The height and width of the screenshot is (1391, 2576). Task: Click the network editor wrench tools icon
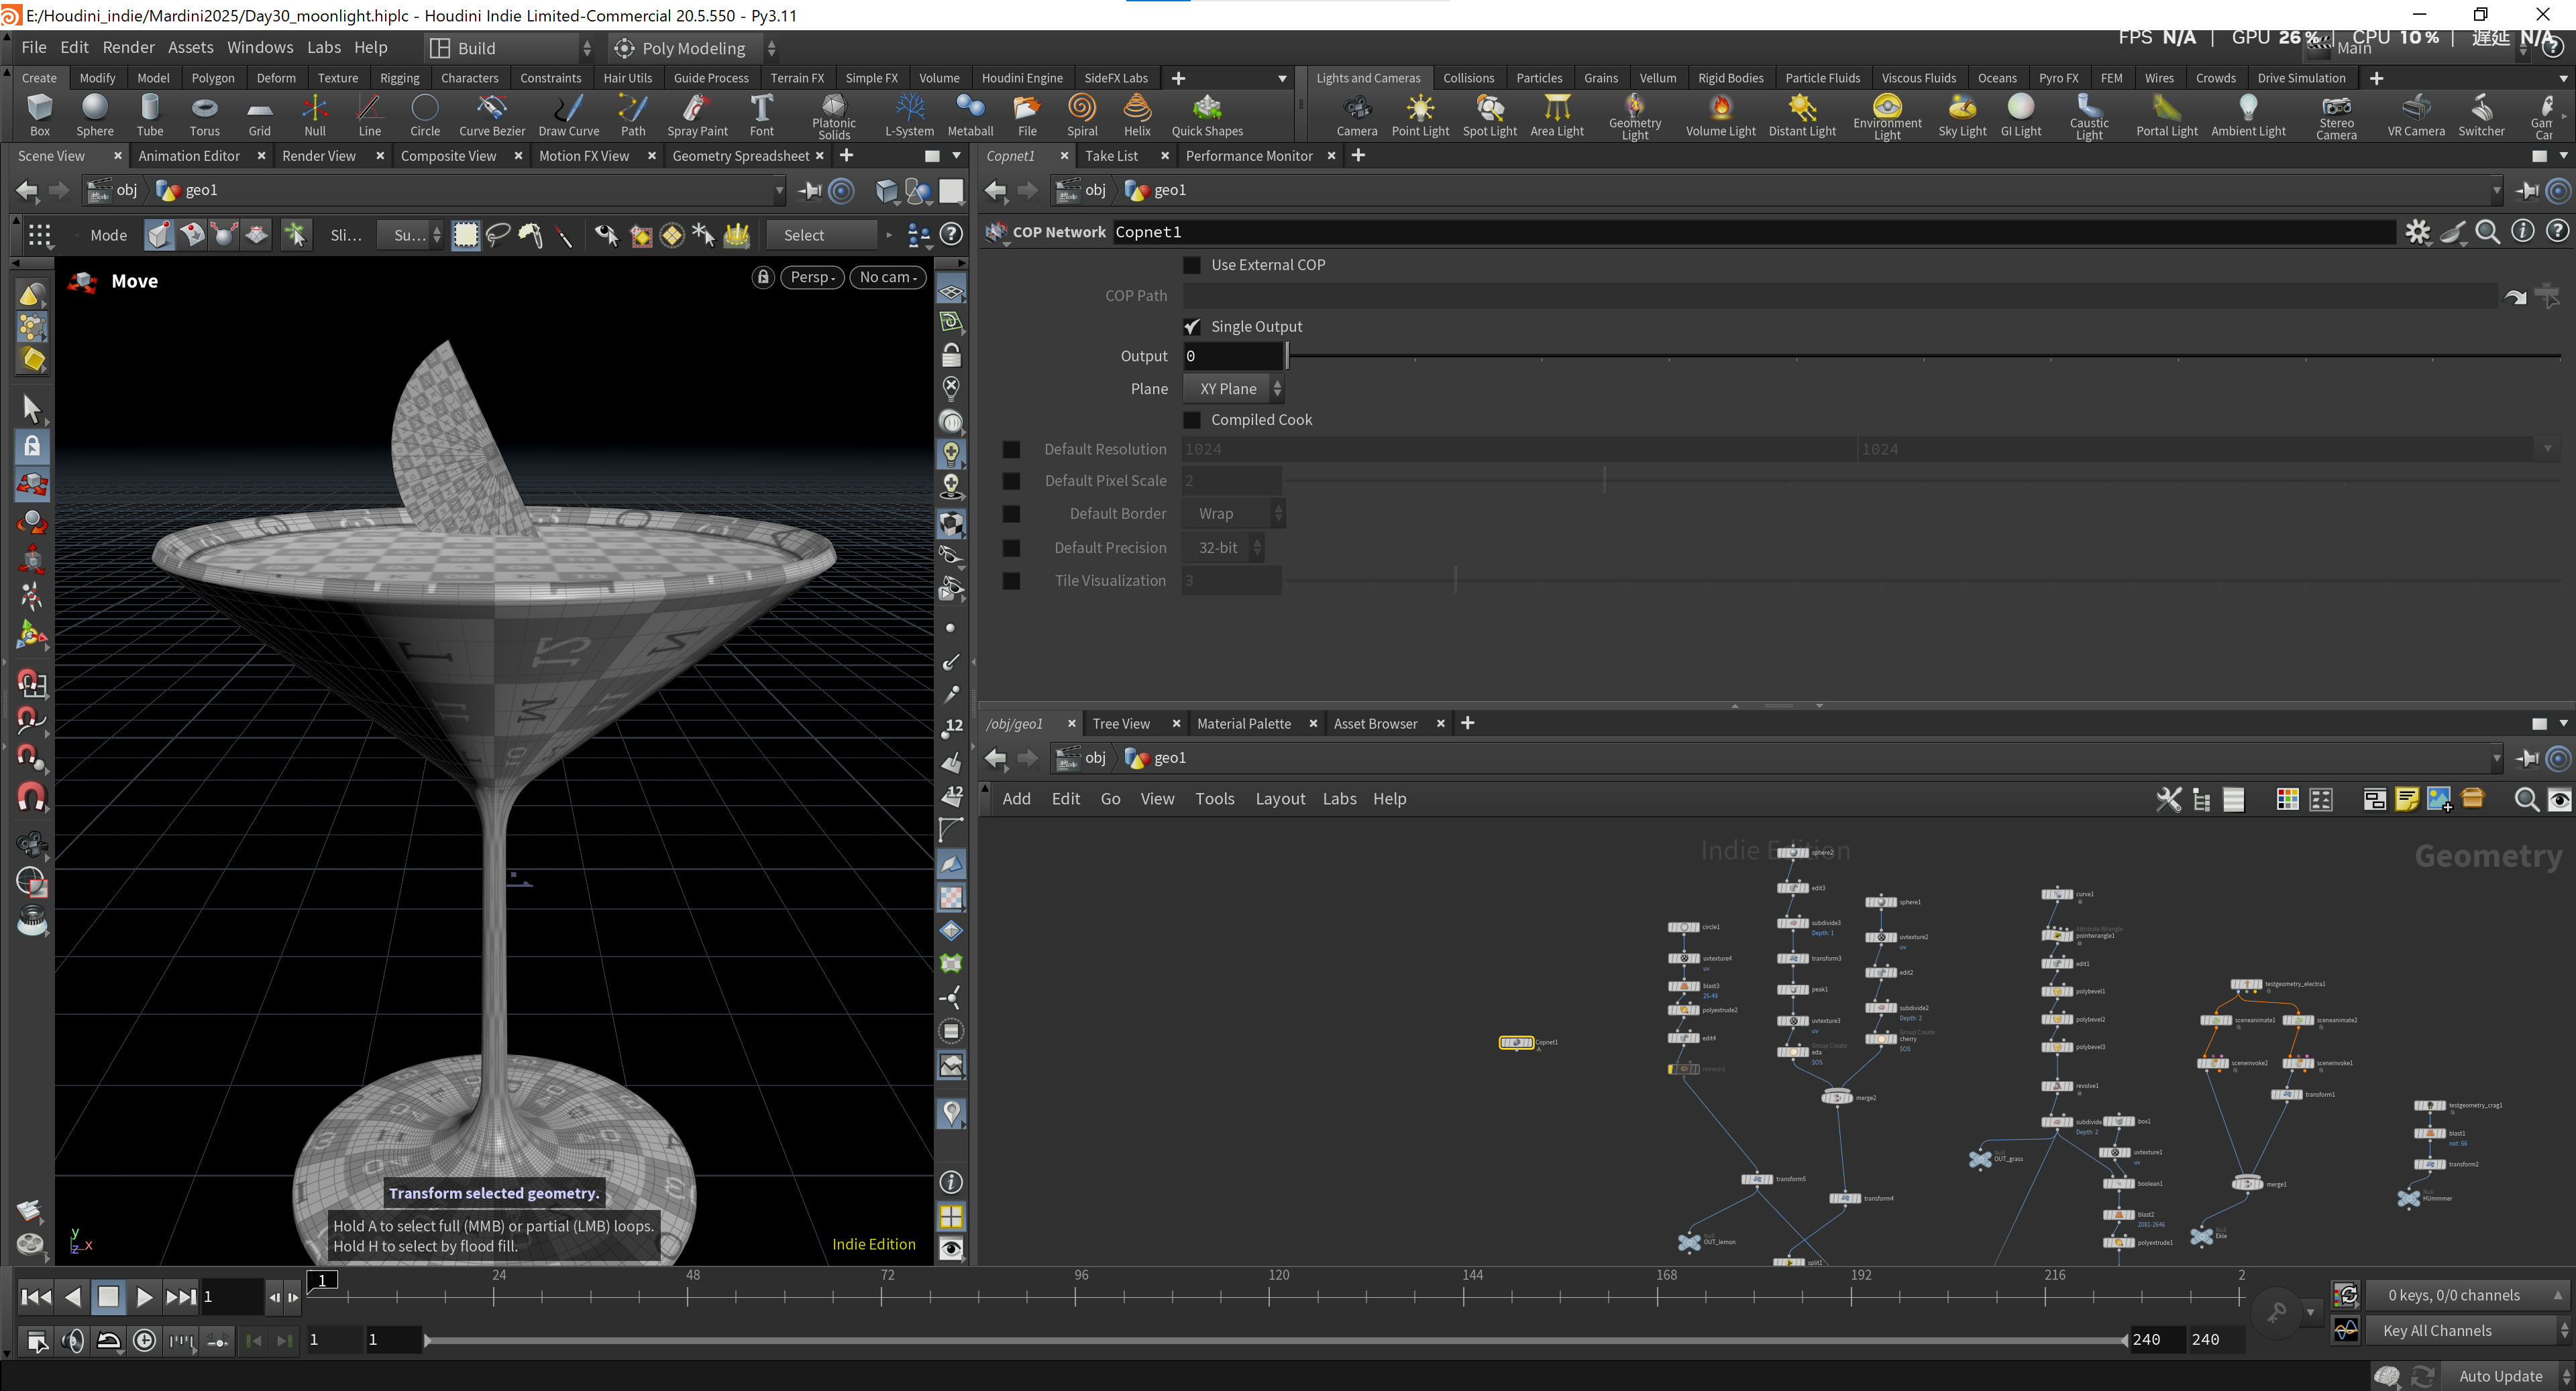point(2168,798)
